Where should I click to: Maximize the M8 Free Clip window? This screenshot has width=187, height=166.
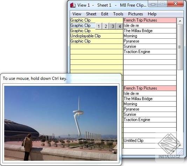[162, 4]
